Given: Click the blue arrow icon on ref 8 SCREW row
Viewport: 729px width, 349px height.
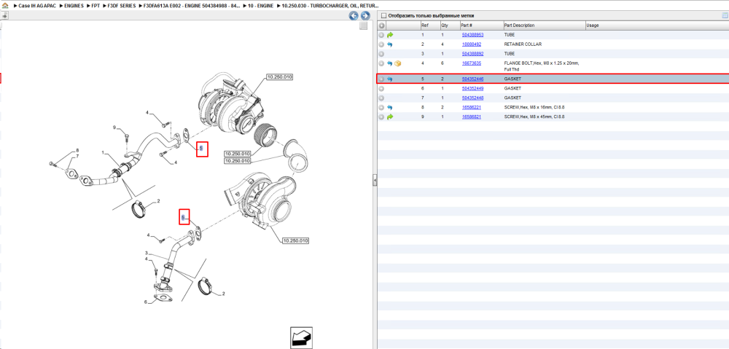Looking at the screenshot, I should [390, 107].
